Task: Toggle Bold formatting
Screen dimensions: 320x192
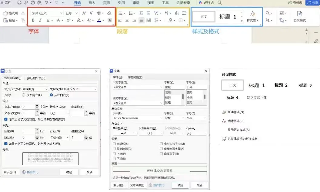Action: [33, 20]
